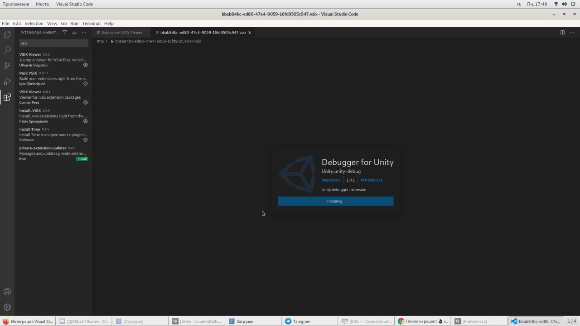Open Visual Studio Code app menu in top panel
580x326 pixels.
click(74, 4)
